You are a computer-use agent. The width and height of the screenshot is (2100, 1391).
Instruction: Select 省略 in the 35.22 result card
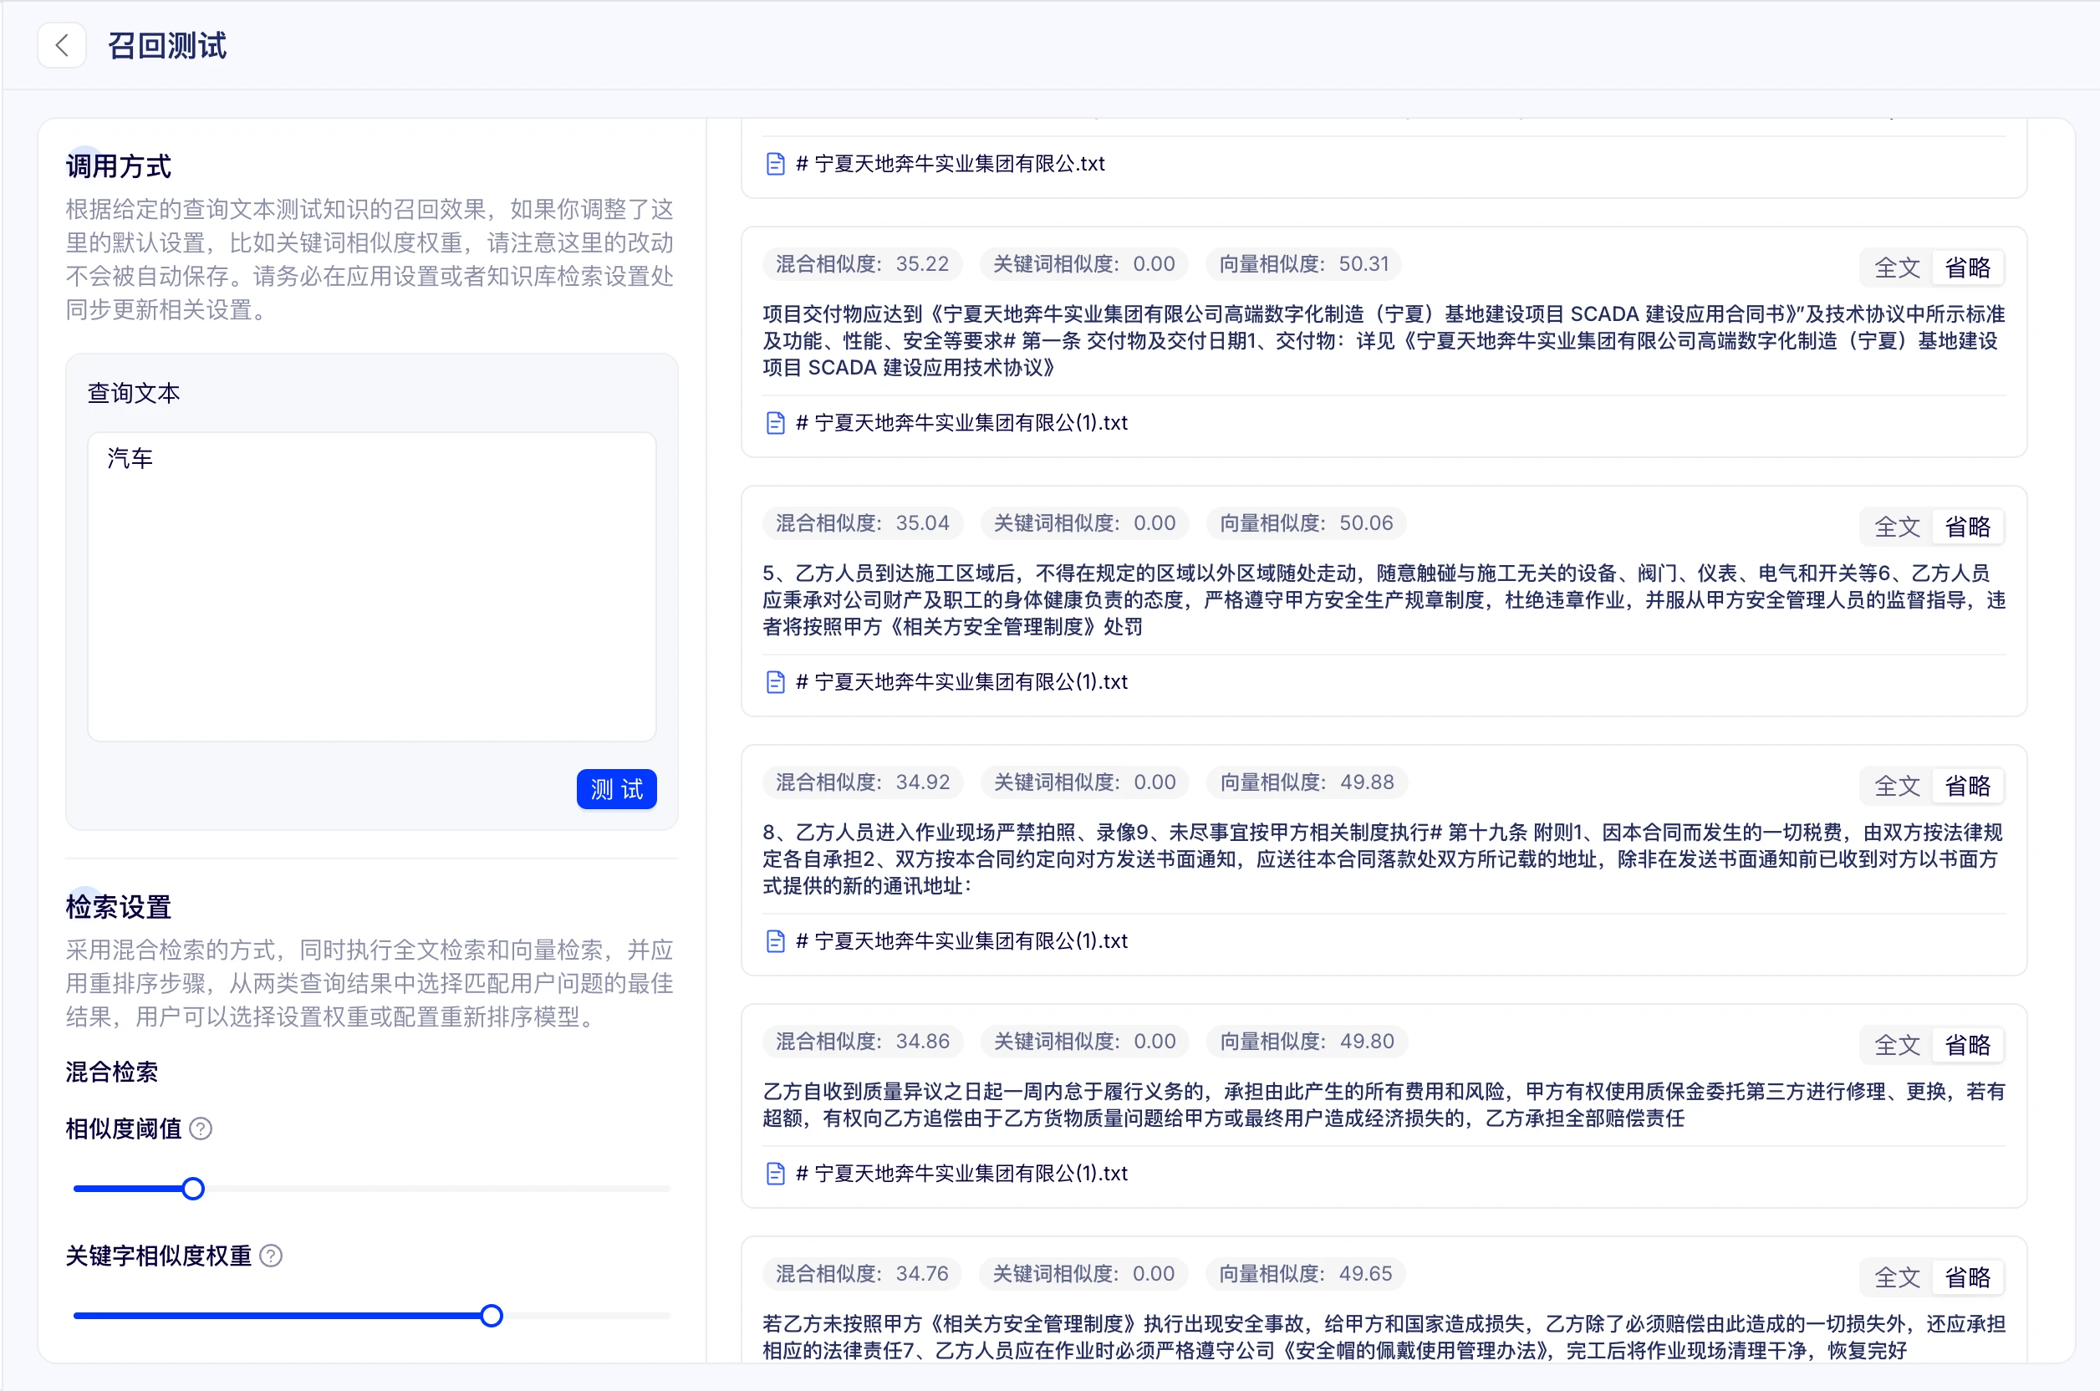pos(1968,267)
